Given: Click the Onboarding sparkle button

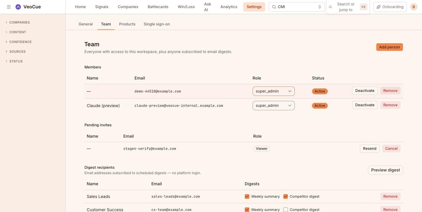Looking at the screenshot, I should click(390, 7).
